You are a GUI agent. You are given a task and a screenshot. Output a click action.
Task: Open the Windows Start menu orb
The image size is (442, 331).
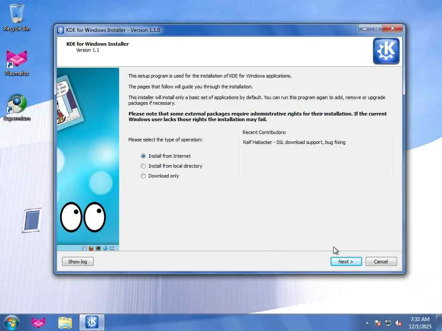pyautogui.click(x=11, y=322)
